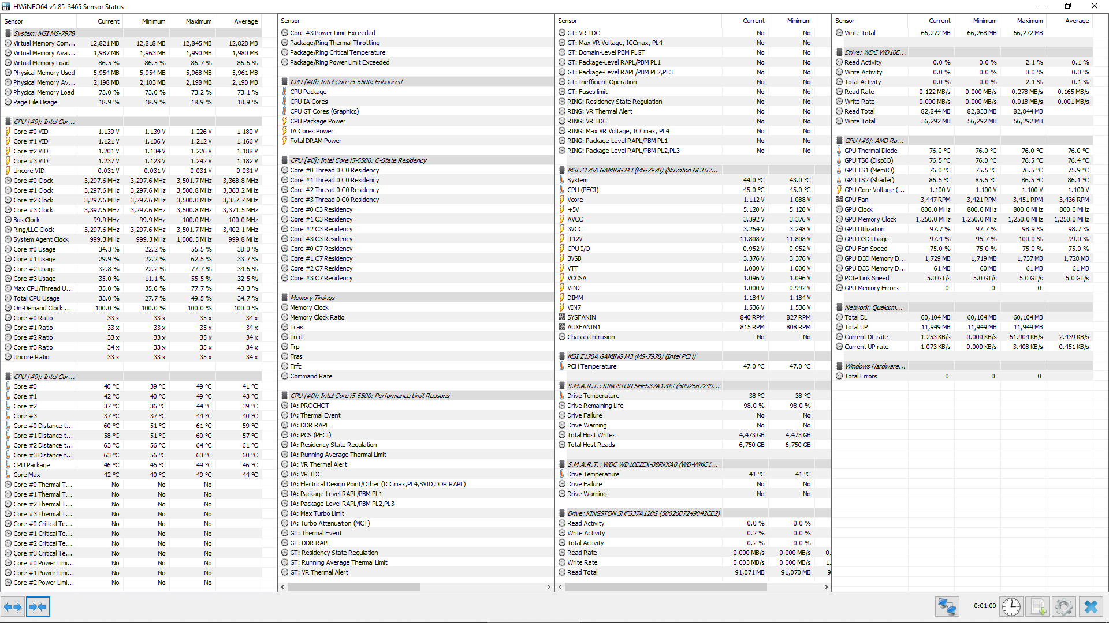Click Maximum column header in rightmost sensor panel
This screenshot has width=1109, height=623.
[x=1023, y=21]
